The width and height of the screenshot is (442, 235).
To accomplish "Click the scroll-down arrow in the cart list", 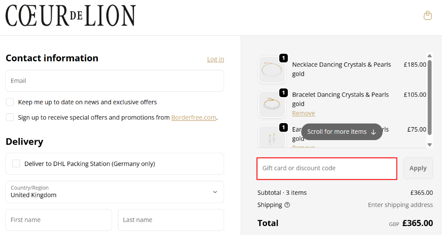I will [x=429, y=145].
